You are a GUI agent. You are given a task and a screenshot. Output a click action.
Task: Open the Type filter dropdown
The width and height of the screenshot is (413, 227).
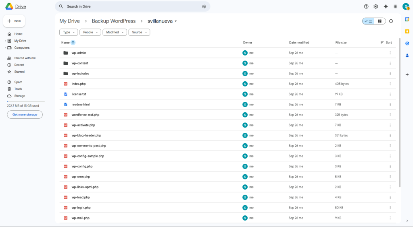pos(69,32)
